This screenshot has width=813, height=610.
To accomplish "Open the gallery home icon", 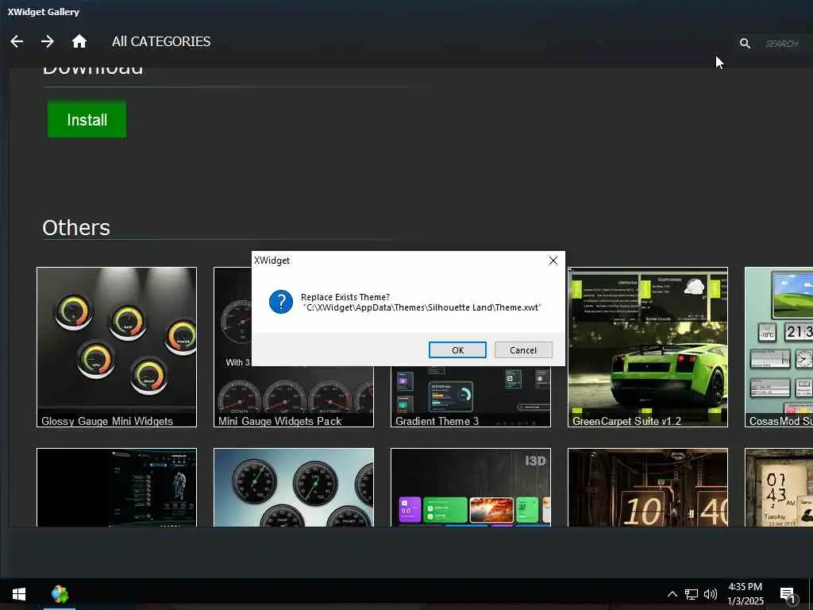I will pos(79,41).
